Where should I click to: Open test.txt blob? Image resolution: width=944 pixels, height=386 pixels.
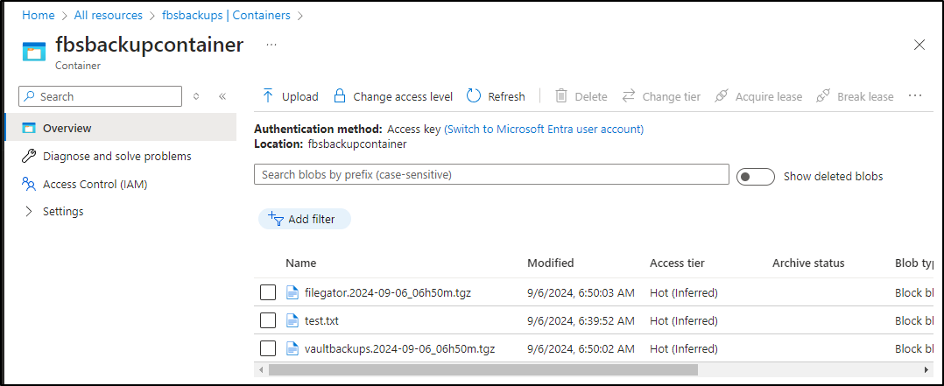[322, 321]
